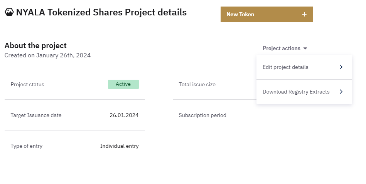Select the Individual entry value
366x184 pixels.
(119, 146)
